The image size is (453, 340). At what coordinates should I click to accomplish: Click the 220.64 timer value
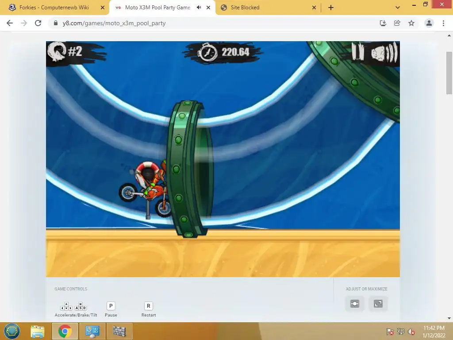point(235,52)
